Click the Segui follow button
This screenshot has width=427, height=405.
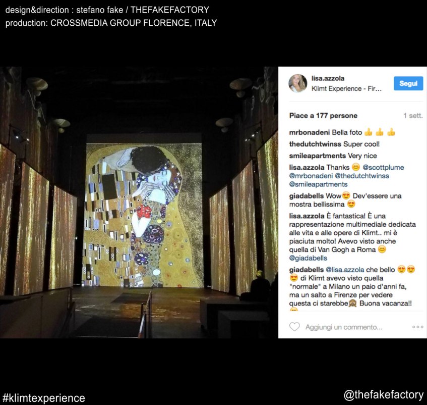click(408, 83)
